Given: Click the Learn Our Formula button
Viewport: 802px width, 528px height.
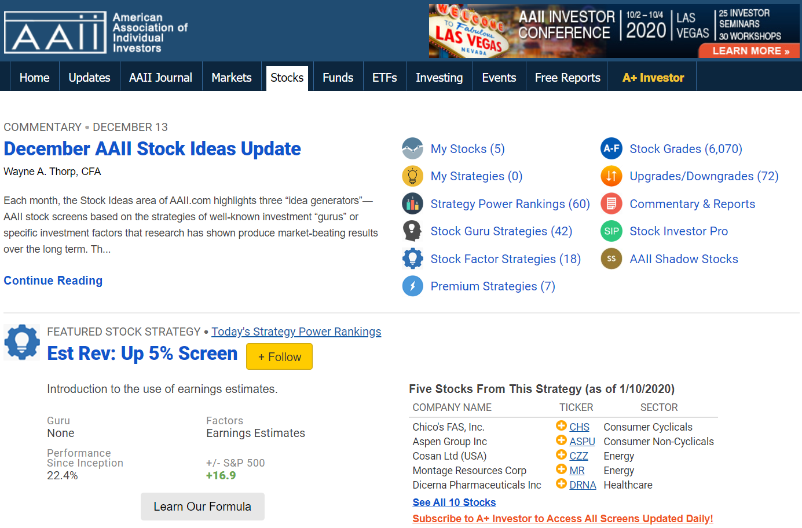Looking at the screenshot, I should pos(202,507).
